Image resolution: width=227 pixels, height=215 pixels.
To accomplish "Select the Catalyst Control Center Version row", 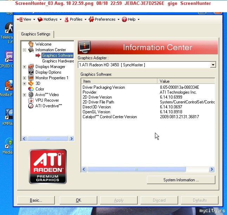I will 148,117.
